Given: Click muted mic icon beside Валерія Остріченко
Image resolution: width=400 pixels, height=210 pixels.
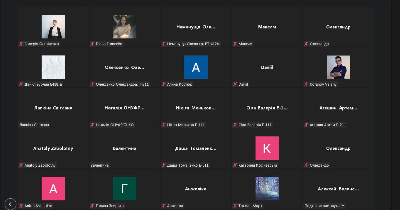Looking at the screenshot, I should click(x=21, y=44).
